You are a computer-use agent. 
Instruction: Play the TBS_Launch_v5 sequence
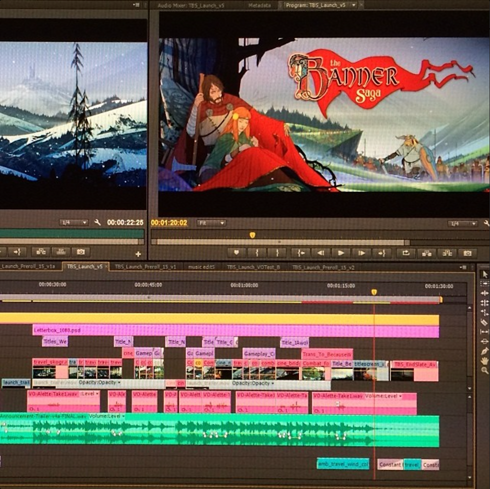pos(341,253)
